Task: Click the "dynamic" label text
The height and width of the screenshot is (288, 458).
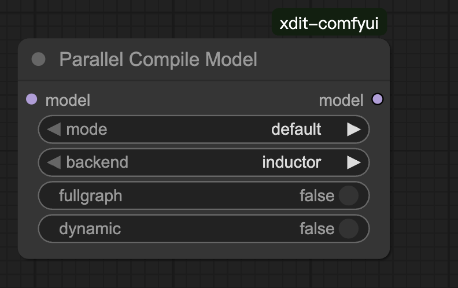Action: [x=90, y=228]
